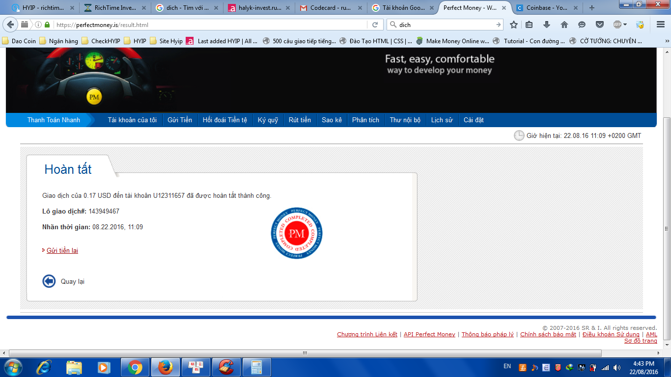Open the Chương trình Liên kết footer link
Viewport: 671px width, 377px height.
click(x=367, y=334)
